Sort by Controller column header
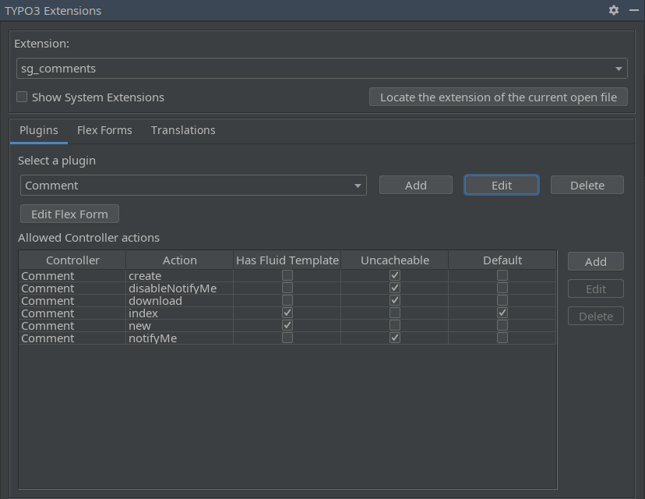The height and width of the screenshot is (499, 645). pos(72,260)
